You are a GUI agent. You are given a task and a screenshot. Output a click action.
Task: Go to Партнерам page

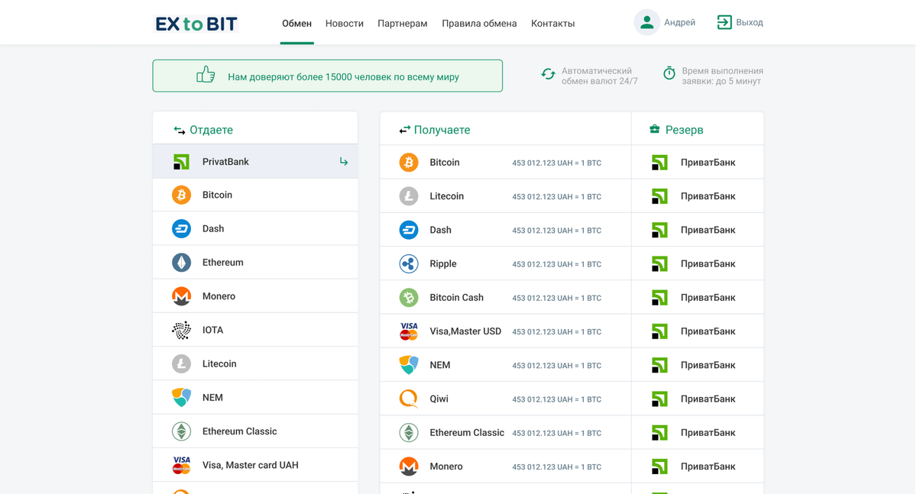pyautogui.click(x=403, y=24)
